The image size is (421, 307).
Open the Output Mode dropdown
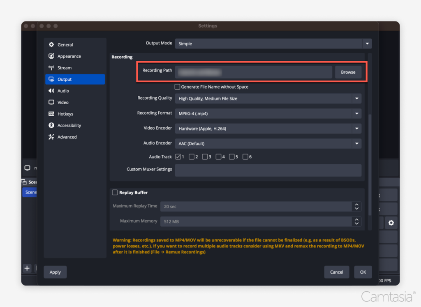(273, 44)
